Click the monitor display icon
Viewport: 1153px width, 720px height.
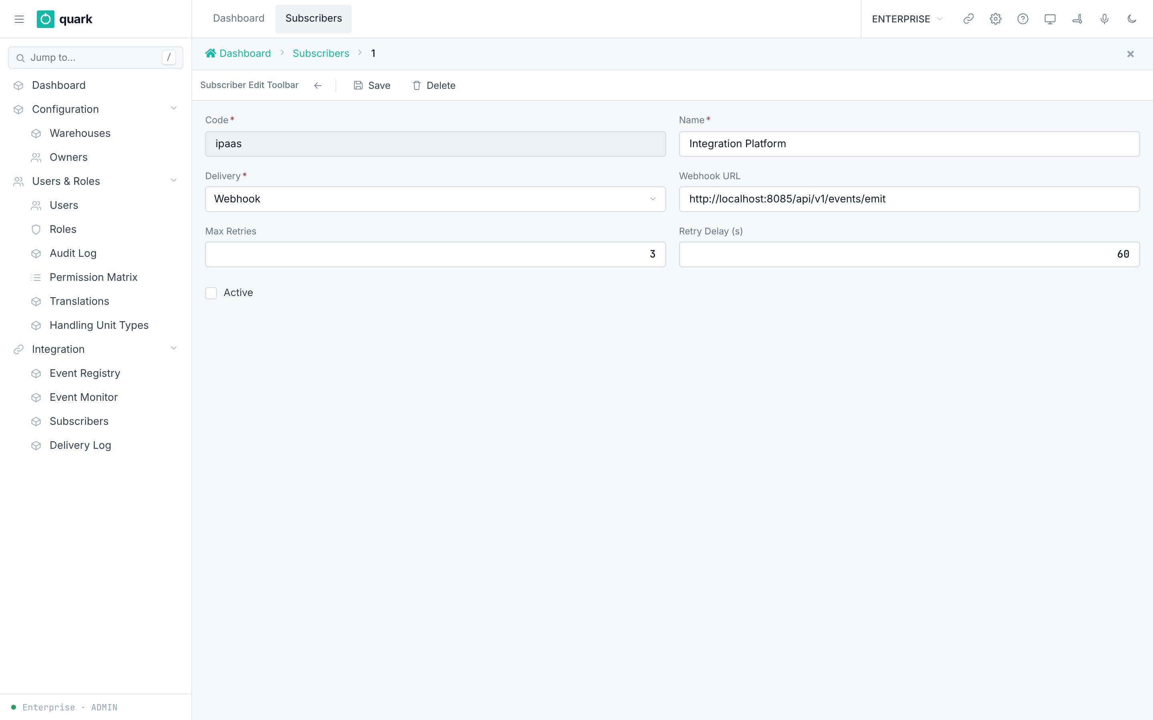click(x=1050, y=19)
